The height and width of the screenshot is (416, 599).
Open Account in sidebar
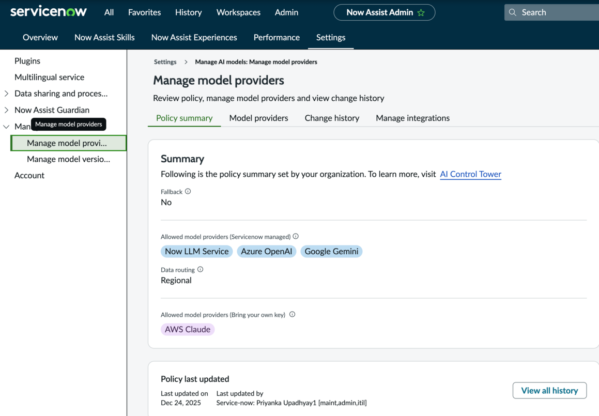(29, 175)
